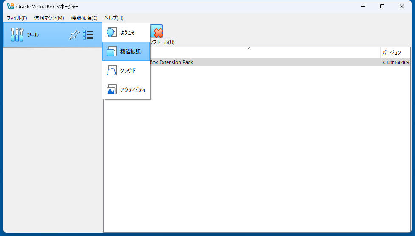
Task: Click the VirtualBox logo in title bar
Action: [10, 6]
